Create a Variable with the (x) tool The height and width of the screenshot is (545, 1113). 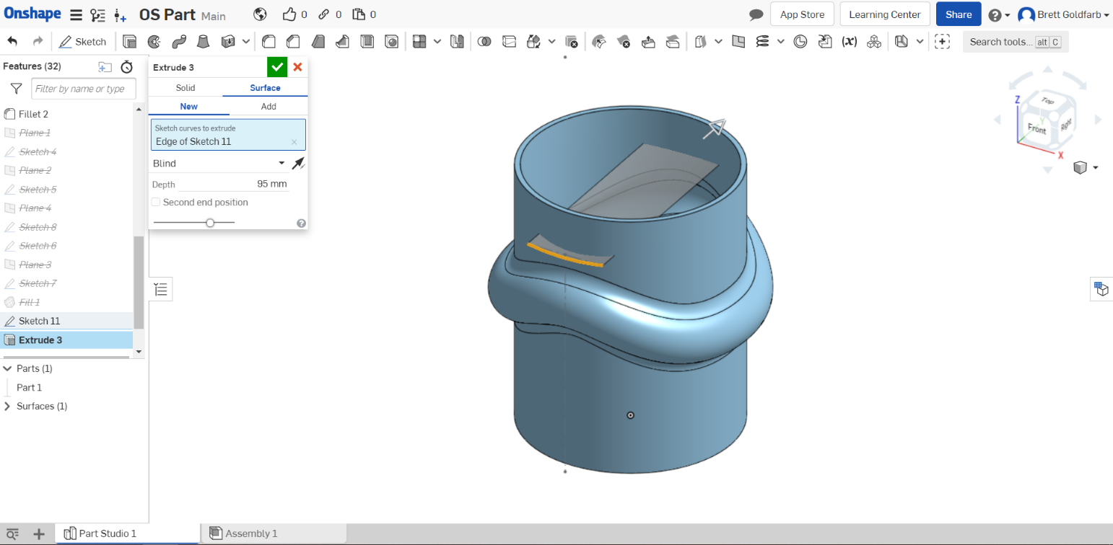point(850,41)
